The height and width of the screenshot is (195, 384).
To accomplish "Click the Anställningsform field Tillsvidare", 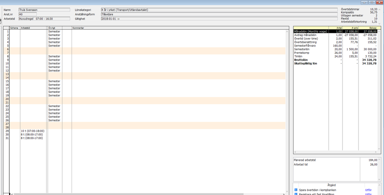I will click(x=219, y=14).
